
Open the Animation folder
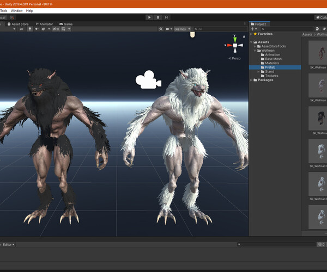pyautogui.click(x=270, y=55)
